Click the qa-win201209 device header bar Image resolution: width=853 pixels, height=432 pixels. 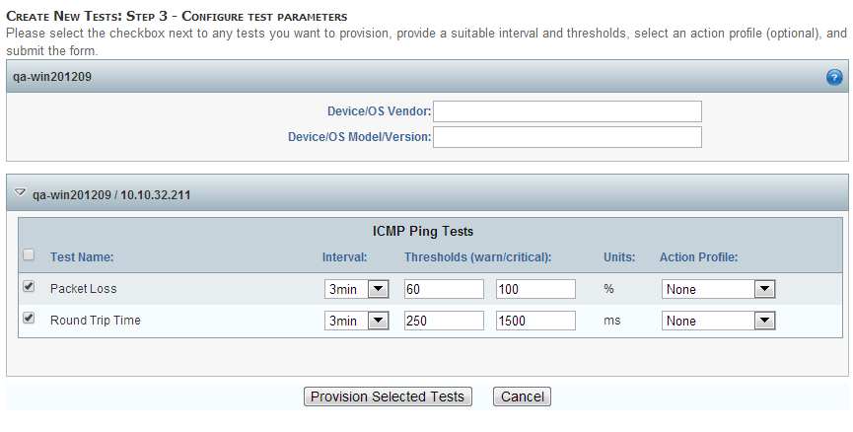(394, 77)
